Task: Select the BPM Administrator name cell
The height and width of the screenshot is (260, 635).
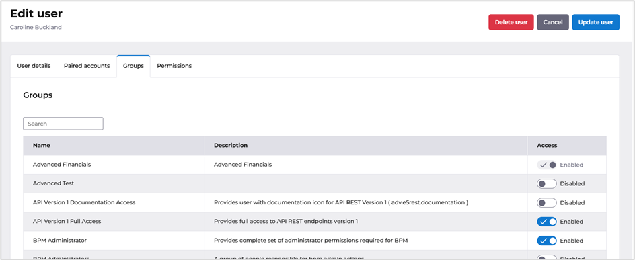Action: click(x=114, y=241)
